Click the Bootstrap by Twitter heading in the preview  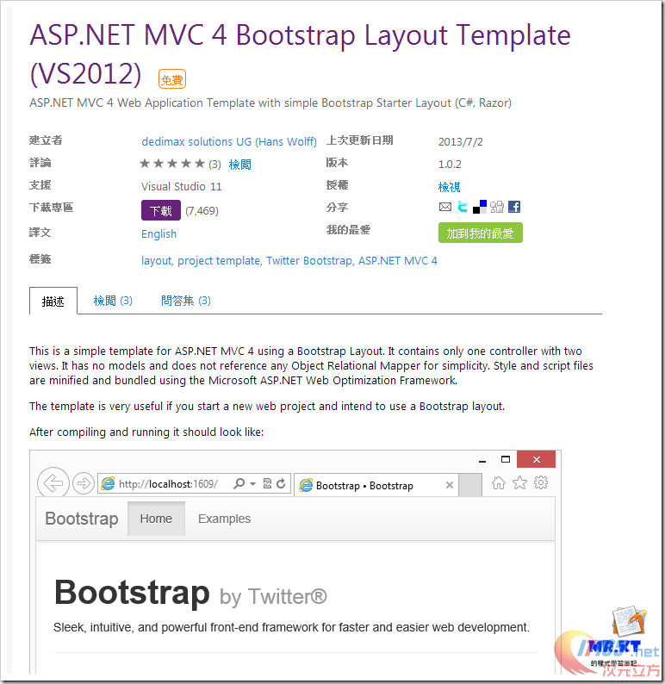click(190, 594)
